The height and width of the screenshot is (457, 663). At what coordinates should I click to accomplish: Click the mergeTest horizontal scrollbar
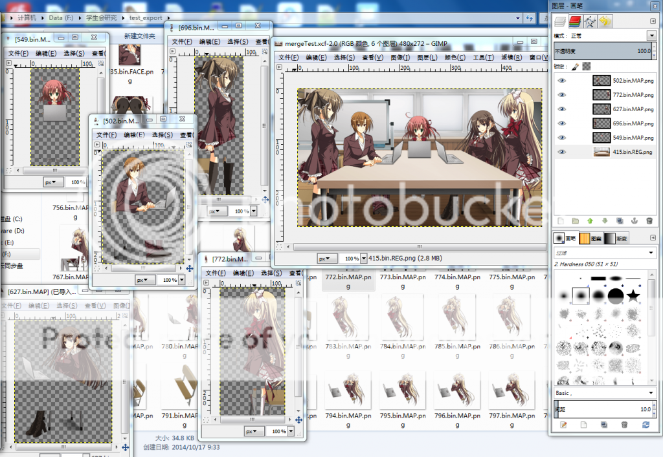click(419, 246)
